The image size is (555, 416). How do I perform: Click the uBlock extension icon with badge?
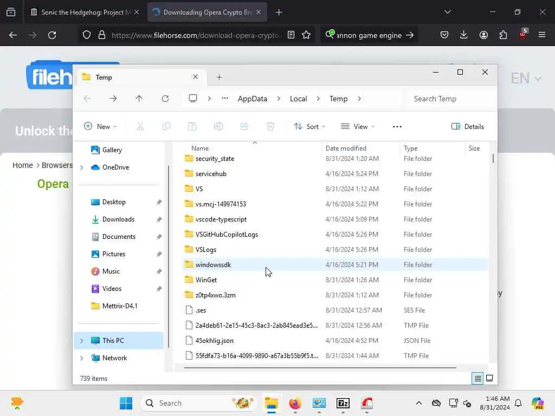[x=523, y=34]
